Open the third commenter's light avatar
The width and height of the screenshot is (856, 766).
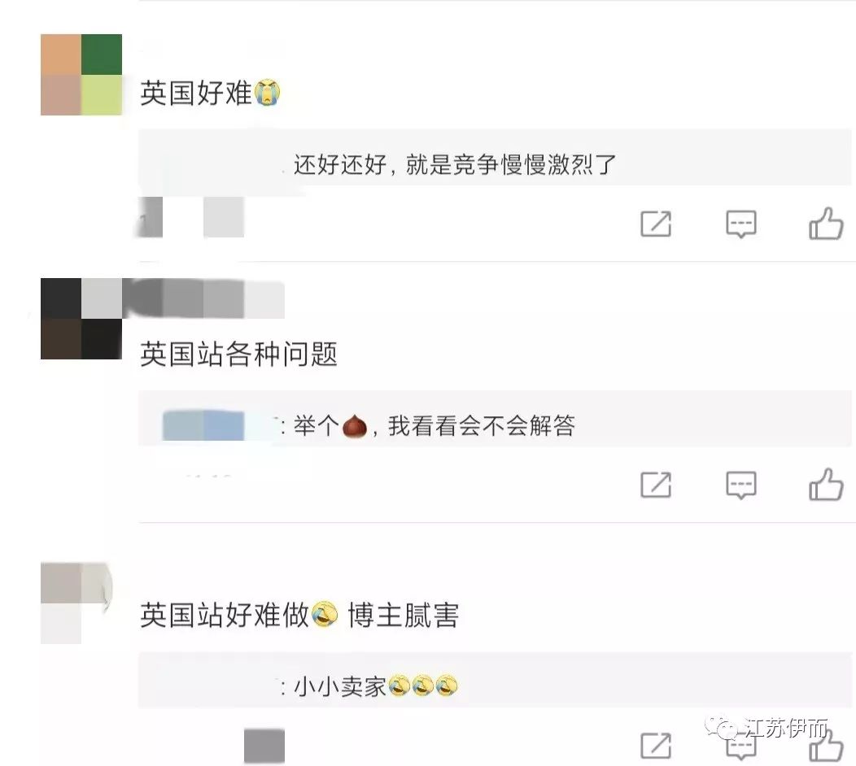click(77, 603)
